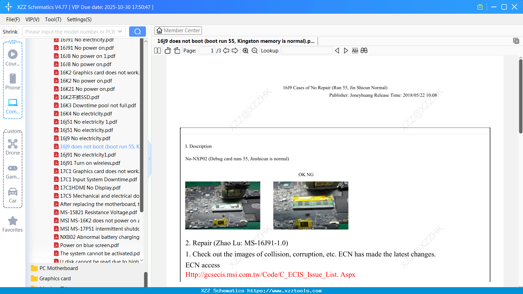Viewport: 523px width, 294px height.
Task: Go to the next page arrow
Action: coord(235,51)
